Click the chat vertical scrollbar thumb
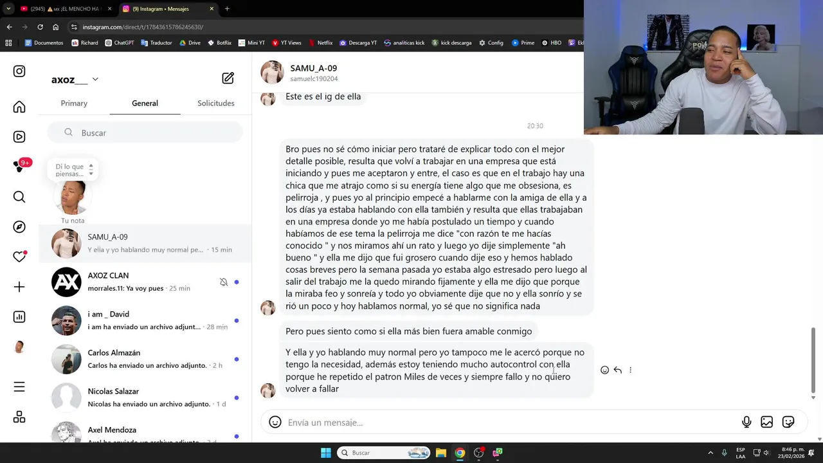 pyautogui.click(x=813, y=360)
